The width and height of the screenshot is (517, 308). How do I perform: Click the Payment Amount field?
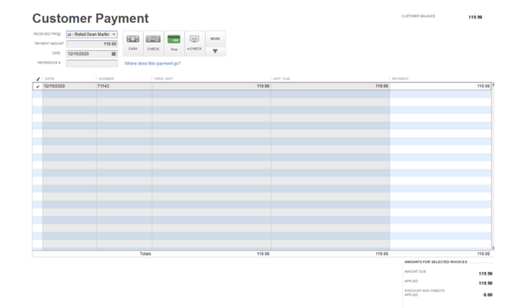[92, 43]
